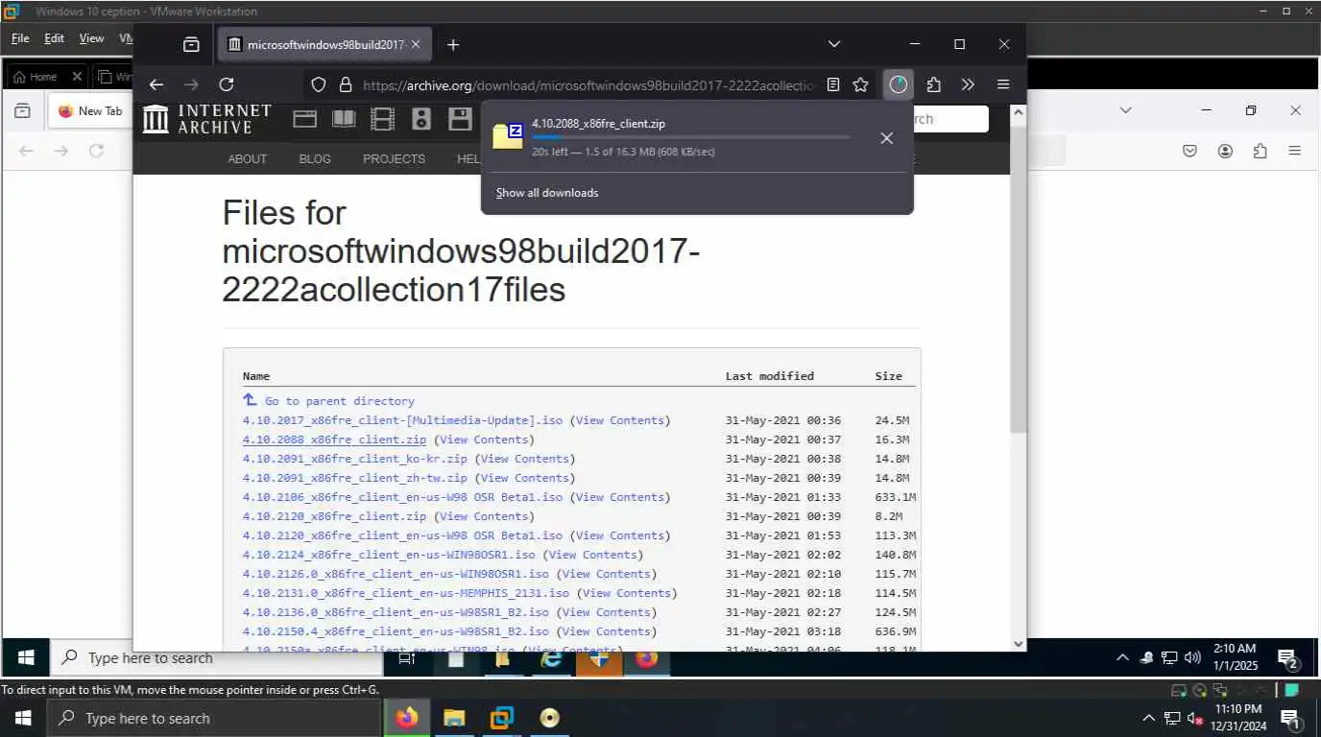
Task: Open the tracking protection shield in URL bar
Action: (320, 84)
